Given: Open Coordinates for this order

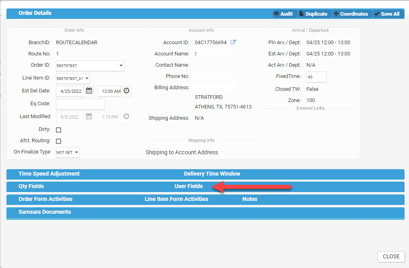Looking at the screenshot, I should pyautogui.click(x=352, y=14).
